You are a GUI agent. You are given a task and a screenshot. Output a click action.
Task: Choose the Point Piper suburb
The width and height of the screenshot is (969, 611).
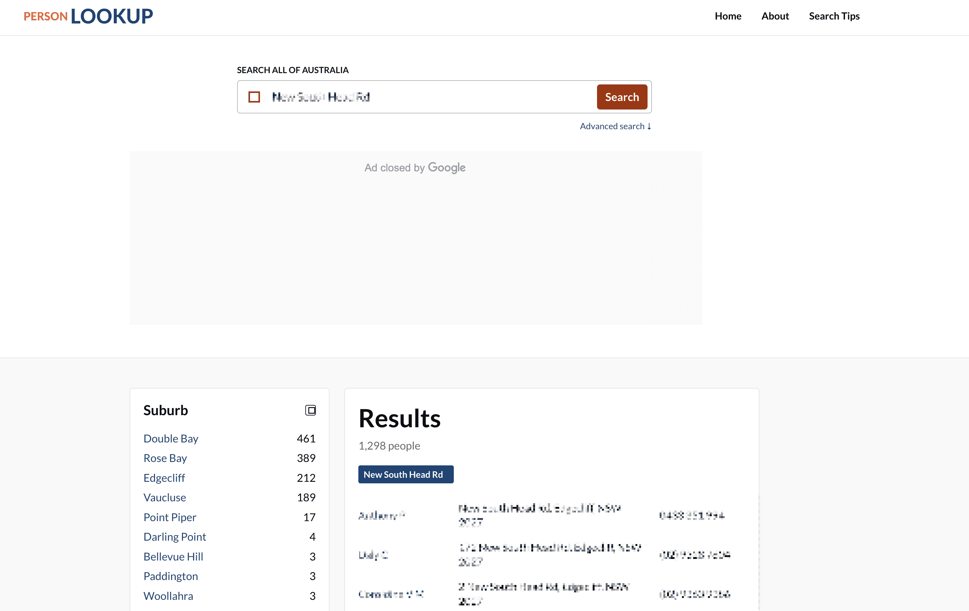point(170,517)
